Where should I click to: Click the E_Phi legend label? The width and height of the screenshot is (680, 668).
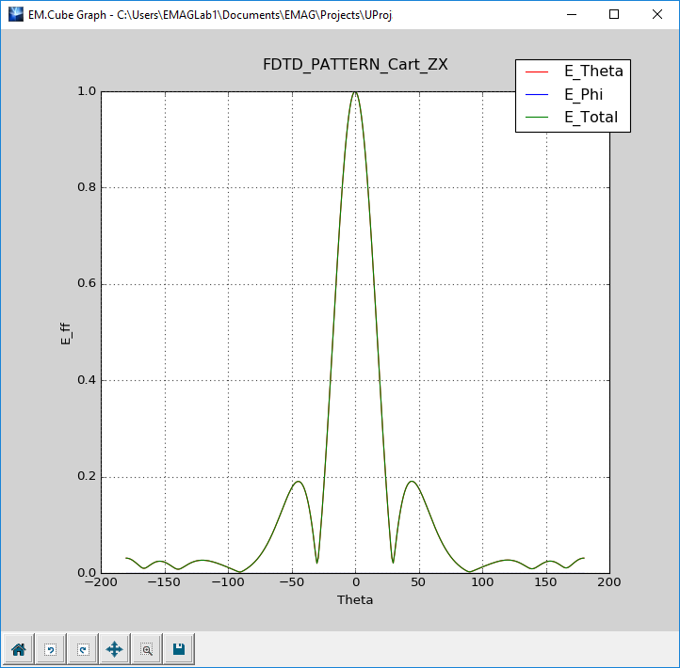coord(585,94)
